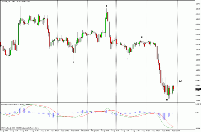
Task: Click the 1.0425 price axis label
Action: [198, 101]
